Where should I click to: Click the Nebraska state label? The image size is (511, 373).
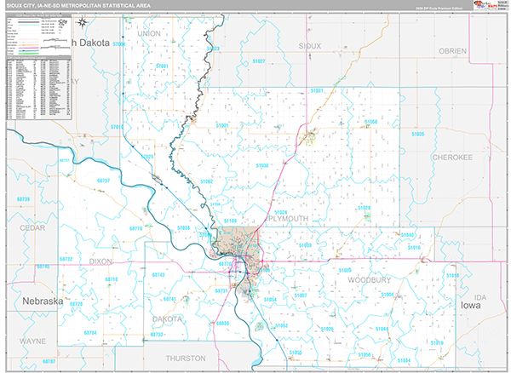[x=43, y=301]
